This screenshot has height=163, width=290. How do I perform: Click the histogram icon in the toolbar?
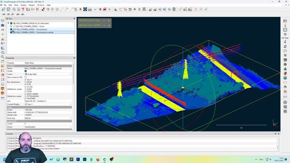pyautogui.click(x=116, y=9)
